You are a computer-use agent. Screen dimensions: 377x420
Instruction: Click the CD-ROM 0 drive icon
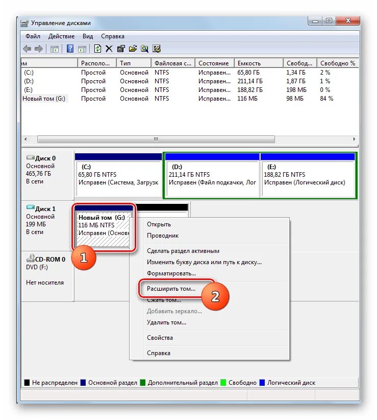(31, 258)
